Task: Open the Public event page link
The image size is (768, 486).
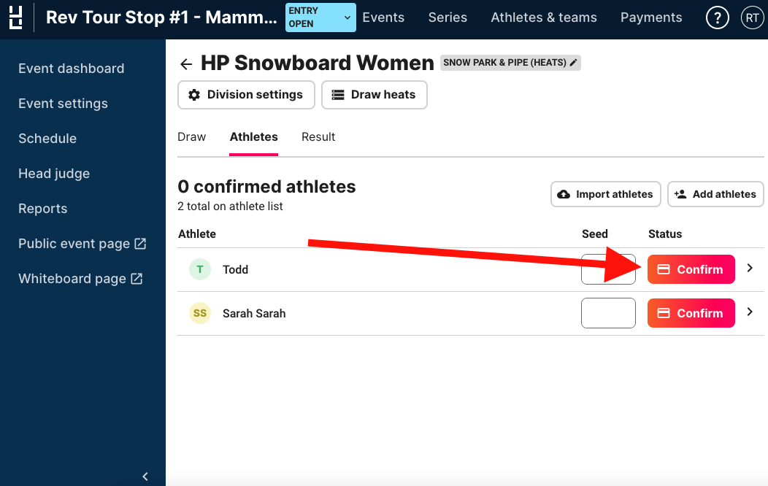Action: [82, 244]
